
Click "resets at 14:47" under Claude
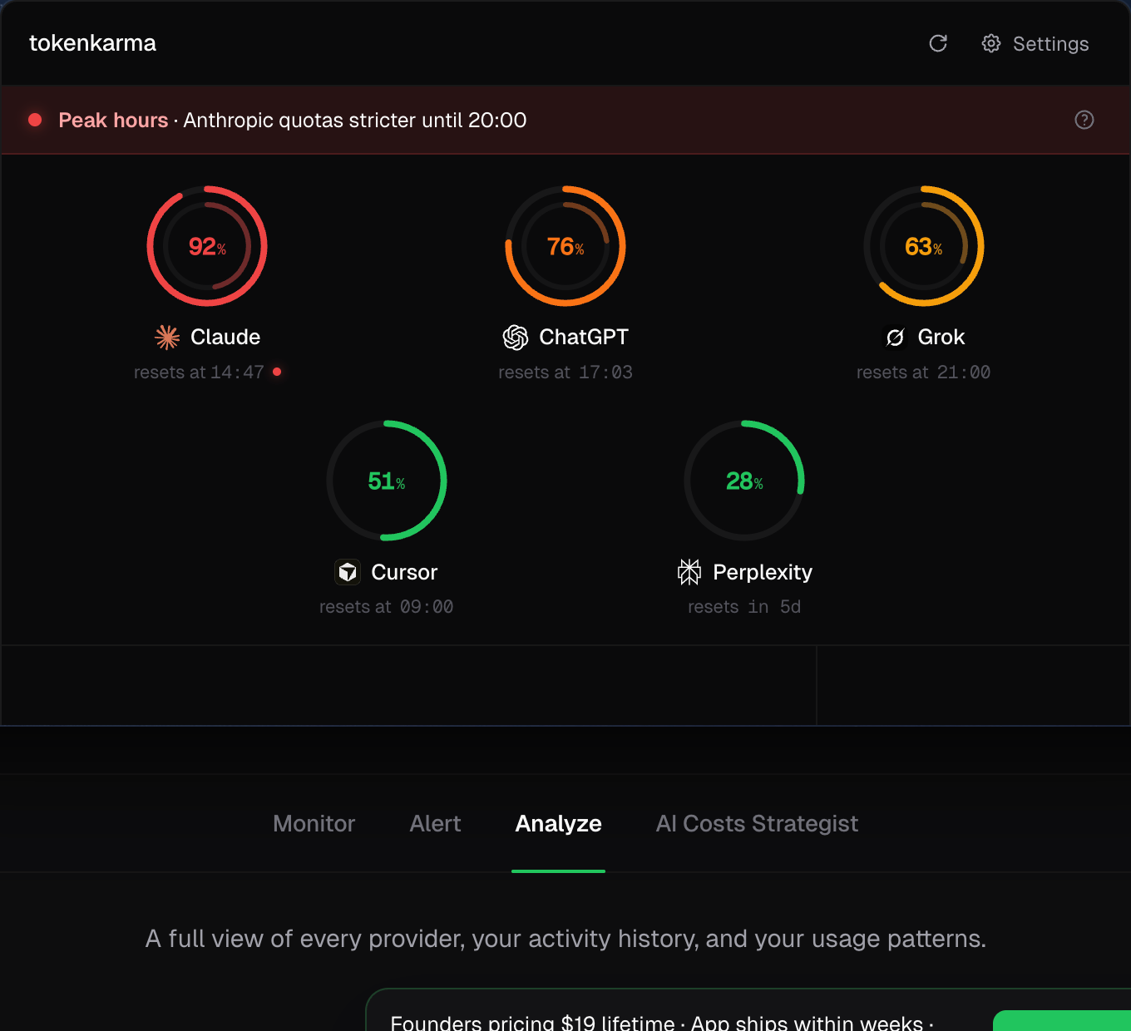pyautogui.click(x=199, y=372)
